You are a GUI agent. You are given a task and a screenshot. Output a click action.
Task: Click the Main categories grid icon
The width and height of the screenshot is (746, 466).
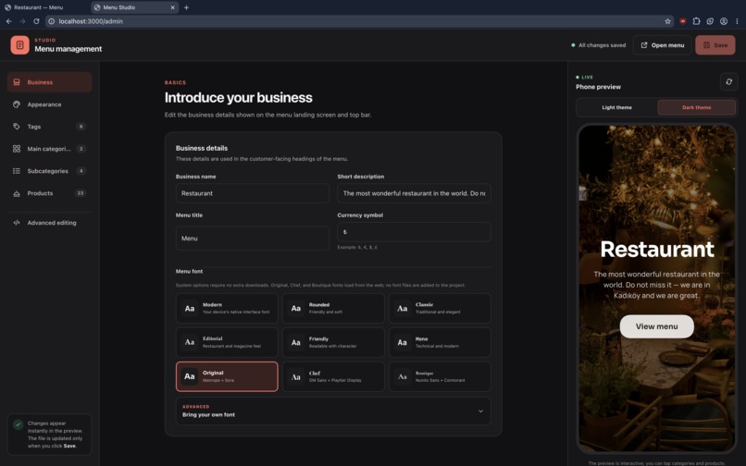pos(17,149)
